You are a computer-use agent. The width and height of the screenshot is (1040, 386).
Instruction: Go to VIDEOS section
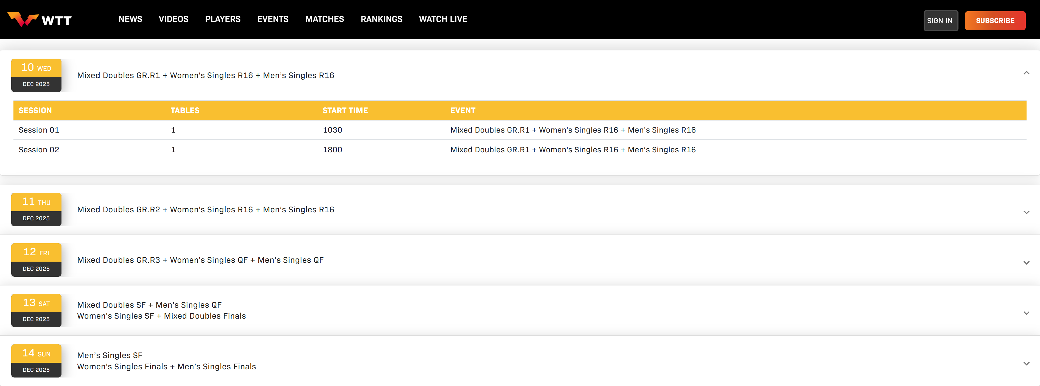[173, 19]
